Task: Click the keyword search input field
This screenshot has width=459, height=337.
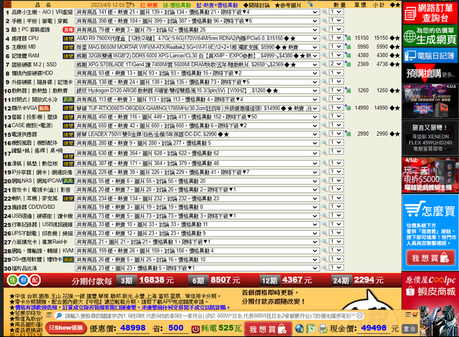Action: point(210,315)
